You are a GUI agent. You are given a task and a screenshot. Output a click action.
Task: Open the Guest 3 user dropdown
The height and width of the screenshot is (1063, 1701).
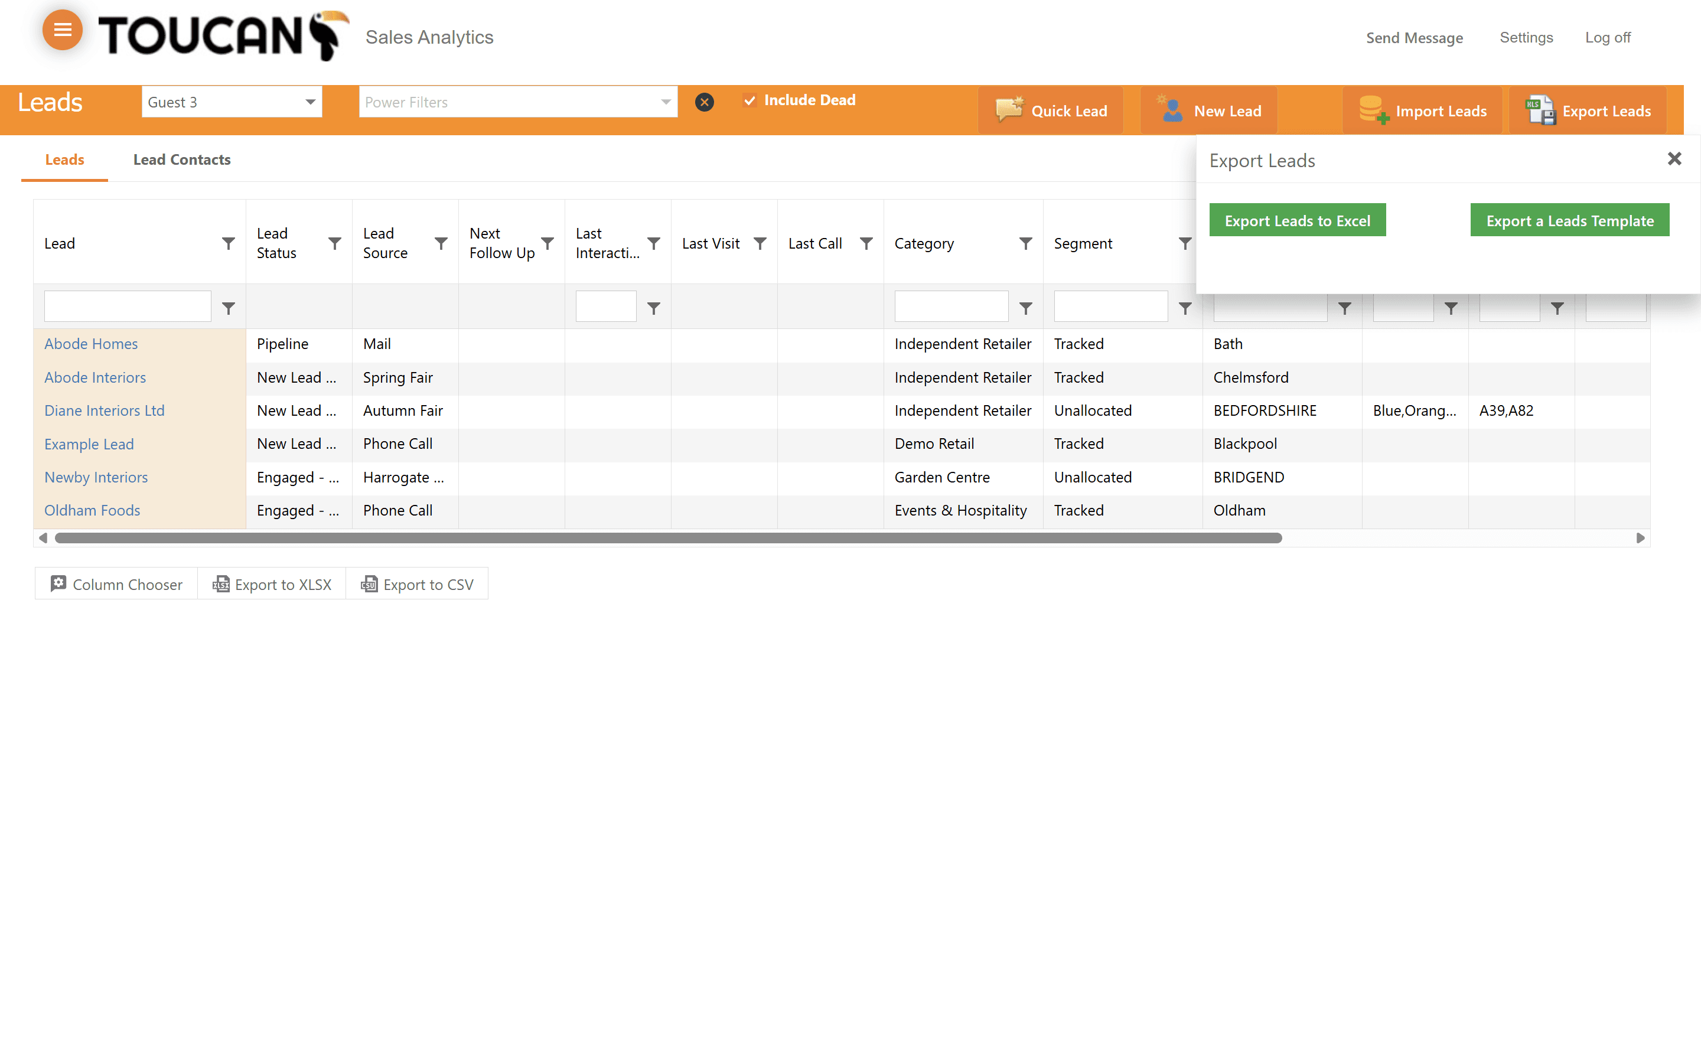pyautogui.click(x=232, y=102)
